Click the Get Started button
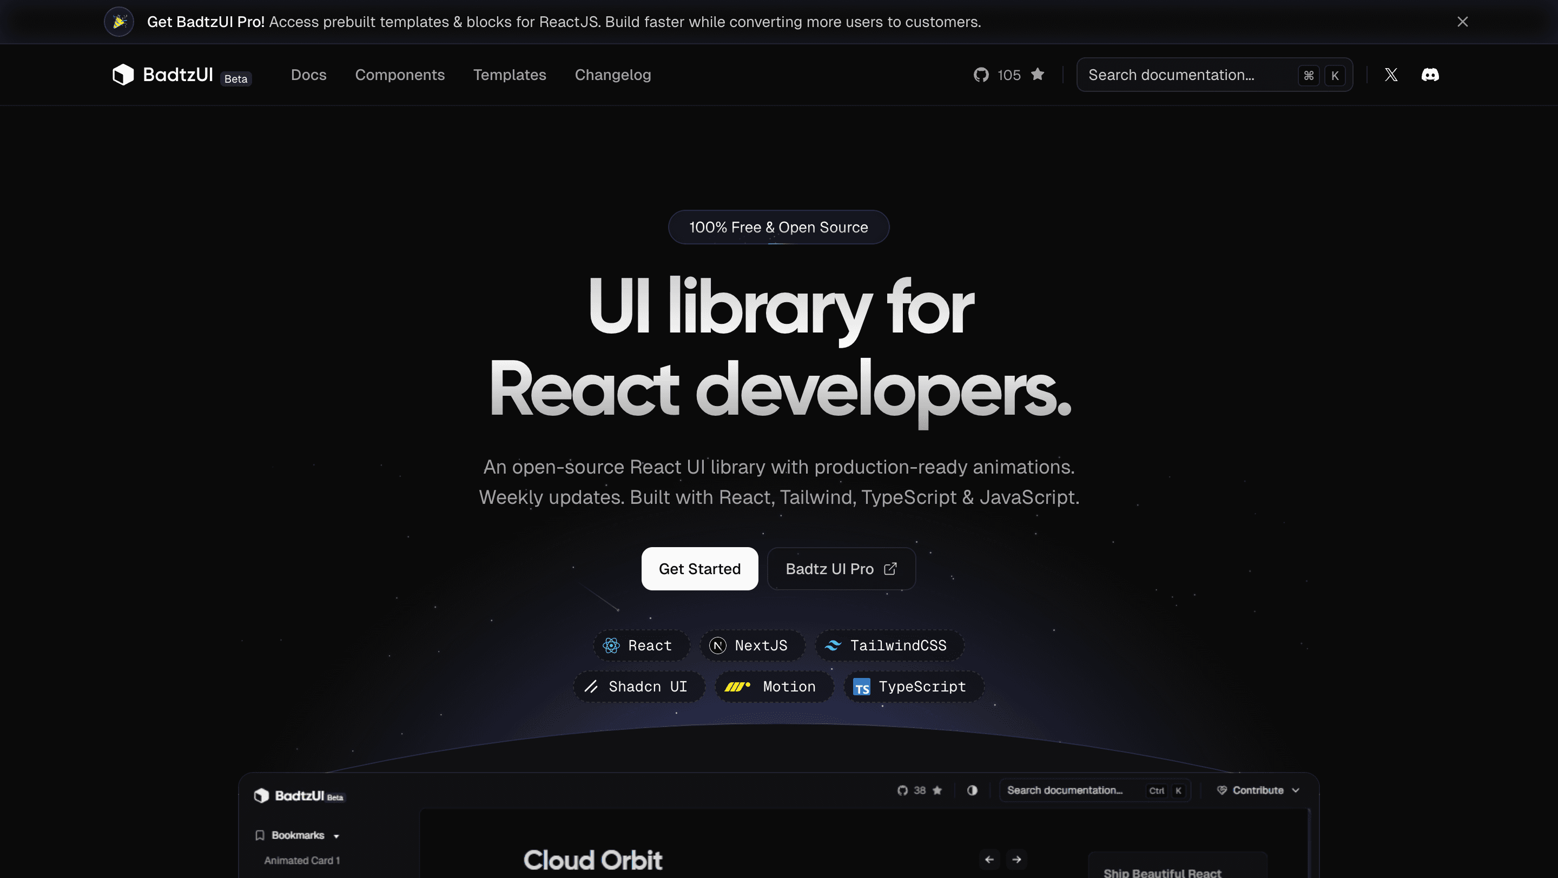This screenshot has width=1558, height=878. pyautogui.click(x=699, y=569)
